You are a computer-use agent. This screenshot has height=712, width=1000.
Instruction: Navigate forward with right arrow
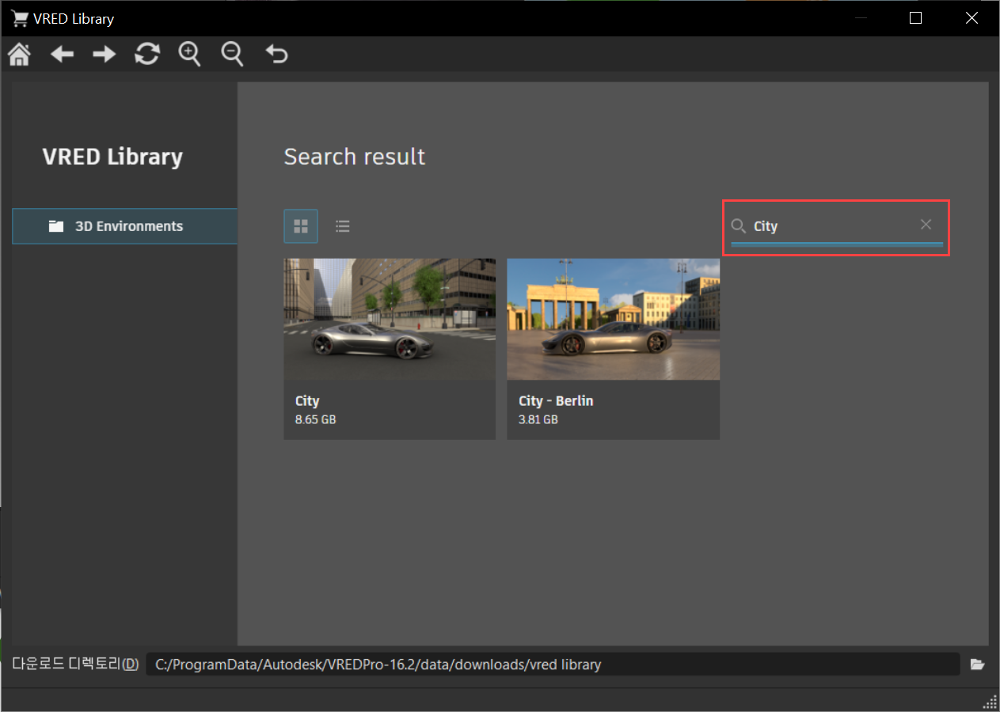click(105, 55)
